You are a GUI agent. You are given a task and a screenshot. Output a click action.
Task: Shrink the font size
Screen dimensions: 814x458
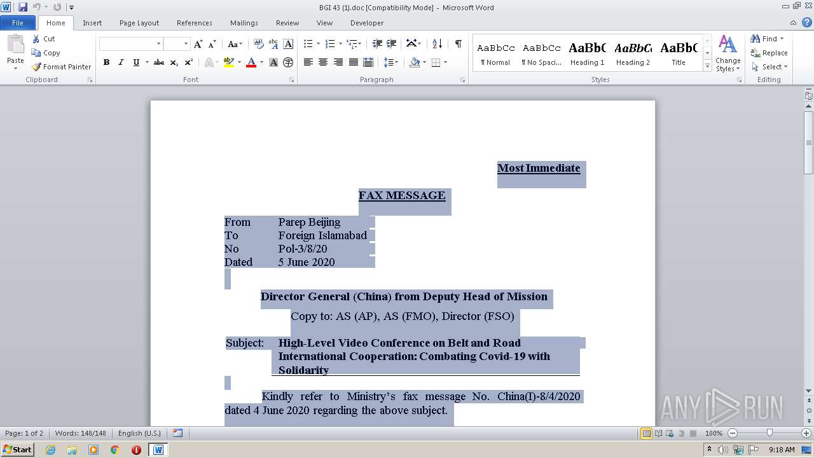(212, 44)
